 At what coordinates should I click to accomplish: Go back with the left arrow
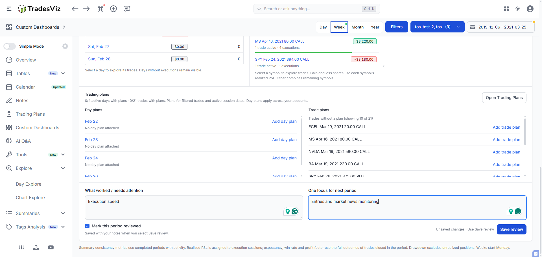pyautogui.click(x=75, y=9)
